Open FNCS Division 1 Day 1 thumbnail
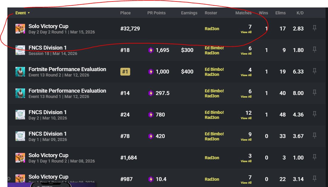 [x=20, y=136]
